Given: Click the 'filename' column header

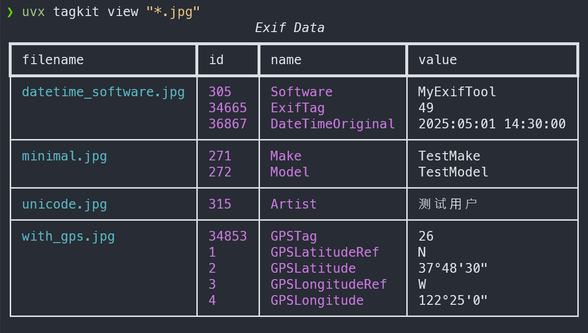Looking at the screenshot, I should pyautogui.click(x=53, y=60).
